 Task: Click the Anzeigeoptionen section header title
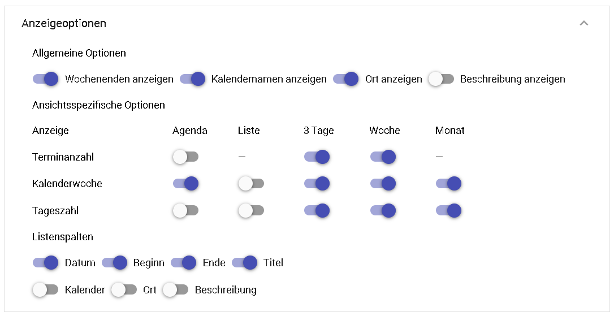click(x=64, y=24)
